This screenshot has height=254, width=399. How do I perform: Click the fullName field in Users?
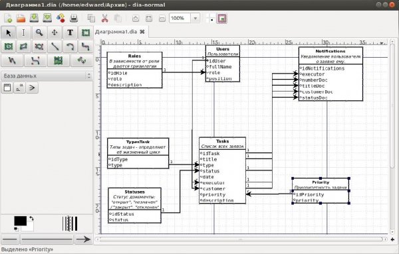tap(220, 67)
